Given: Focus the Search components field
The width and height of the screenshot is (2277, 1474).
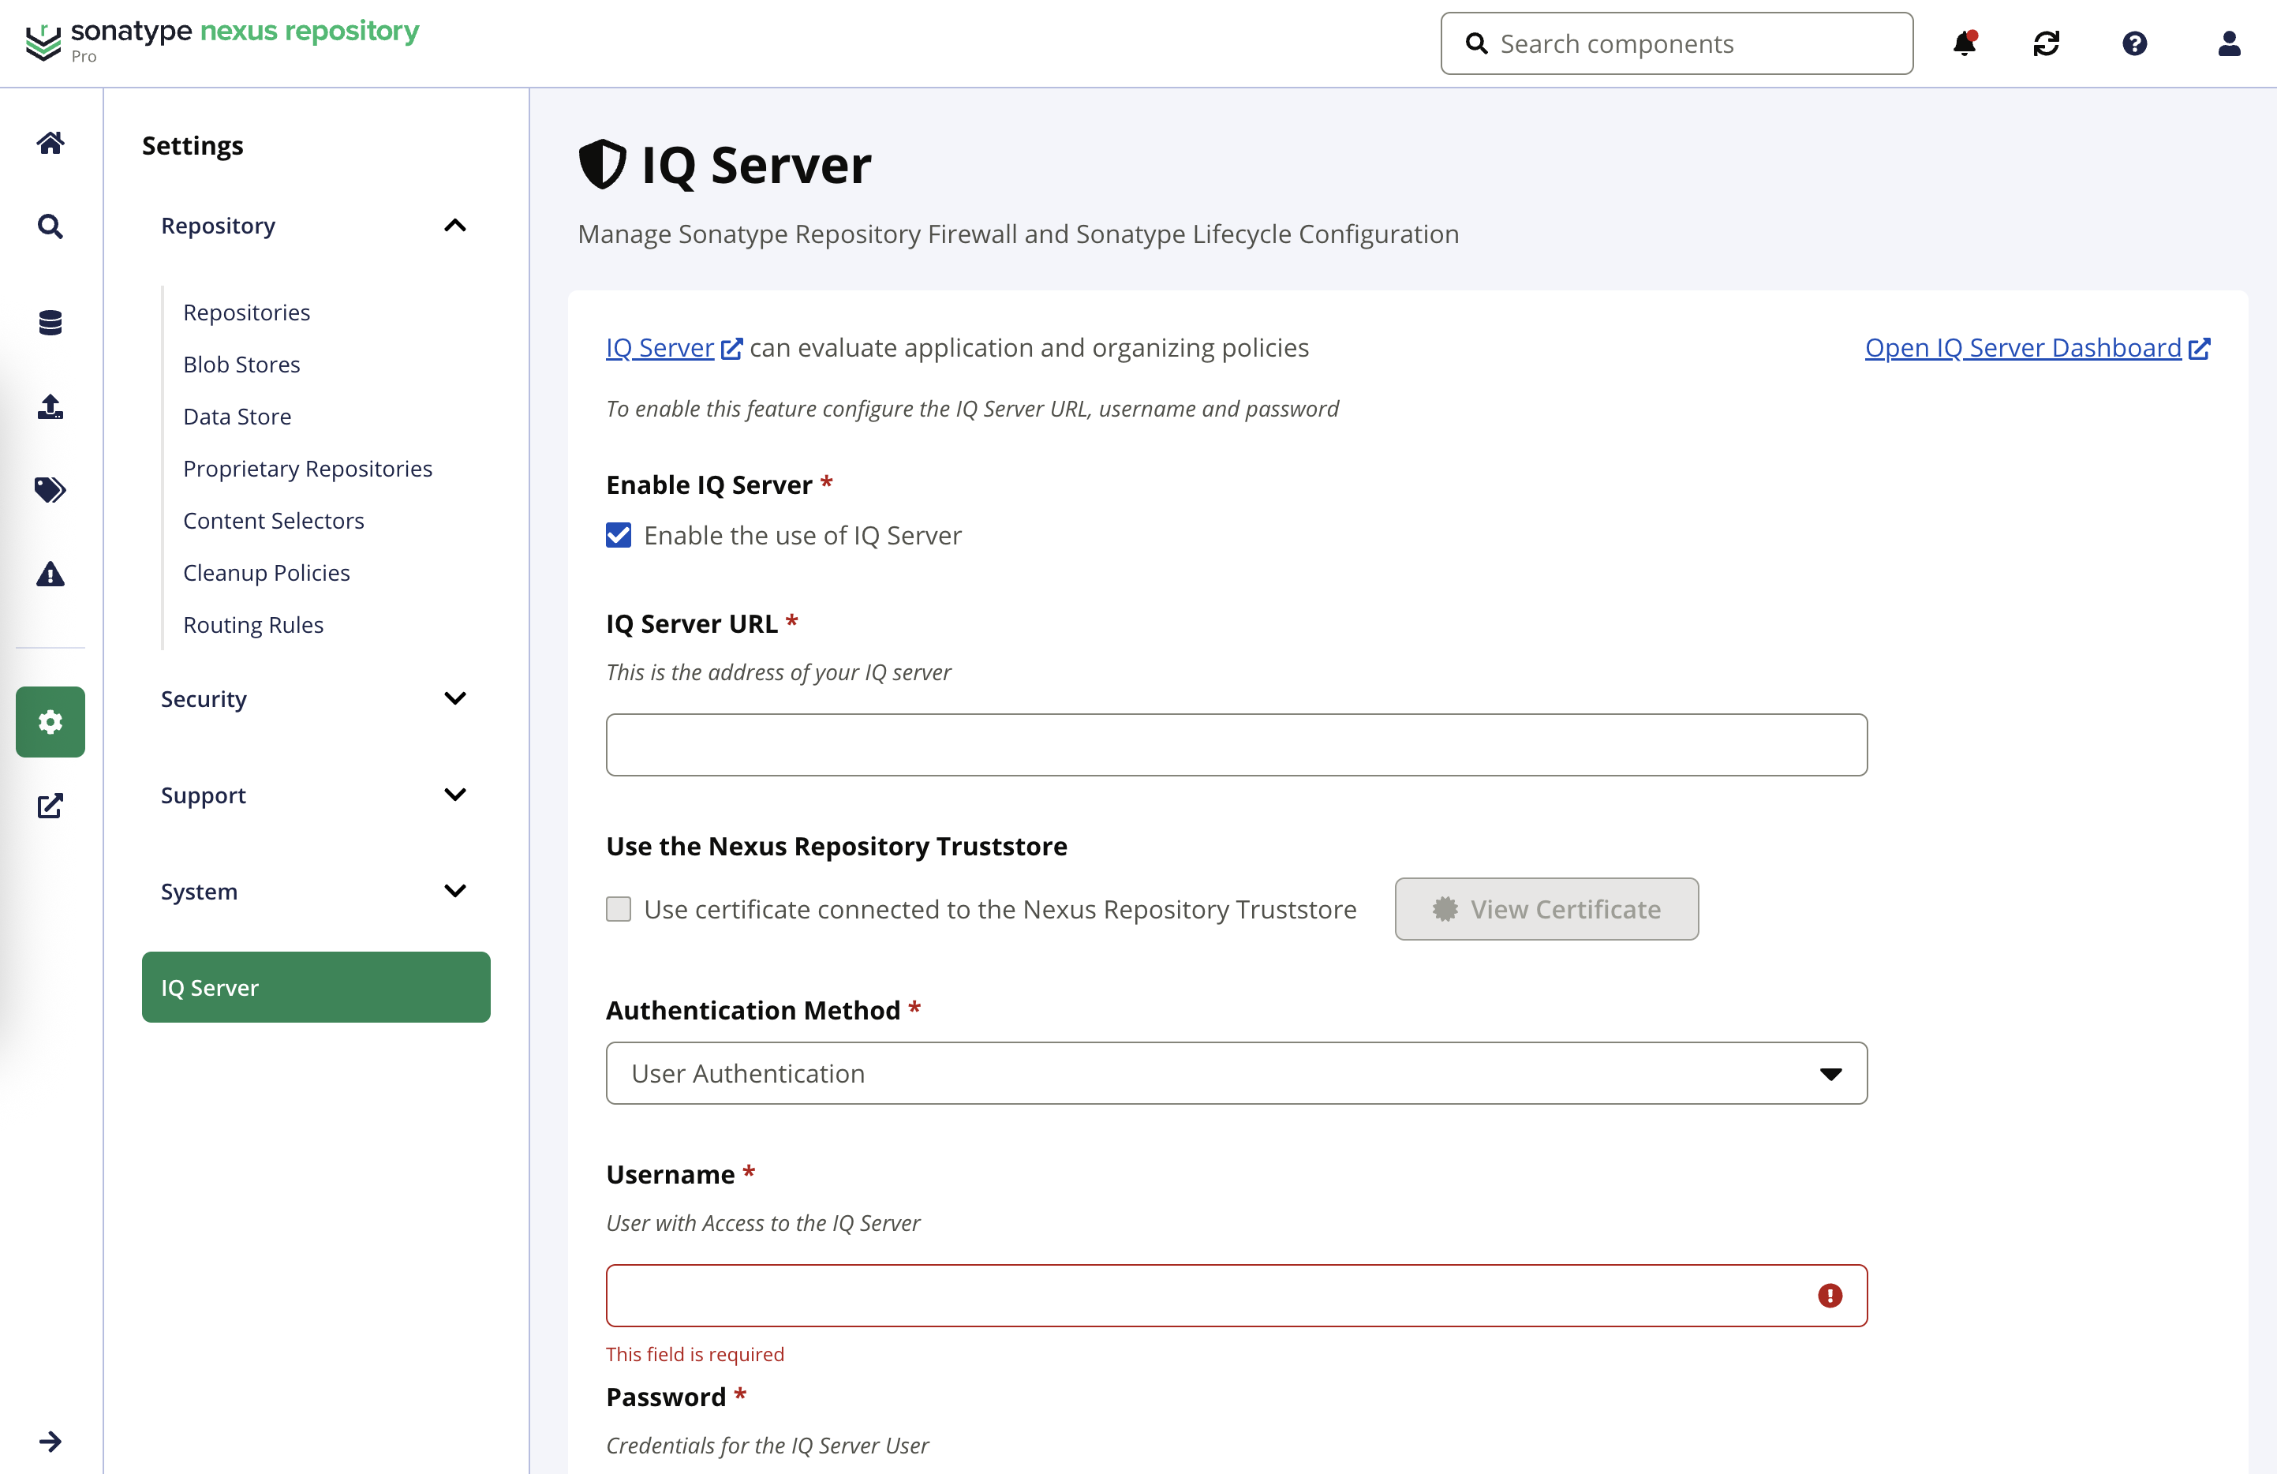Looking at the screenshot, I should (x=1677, y=43).
